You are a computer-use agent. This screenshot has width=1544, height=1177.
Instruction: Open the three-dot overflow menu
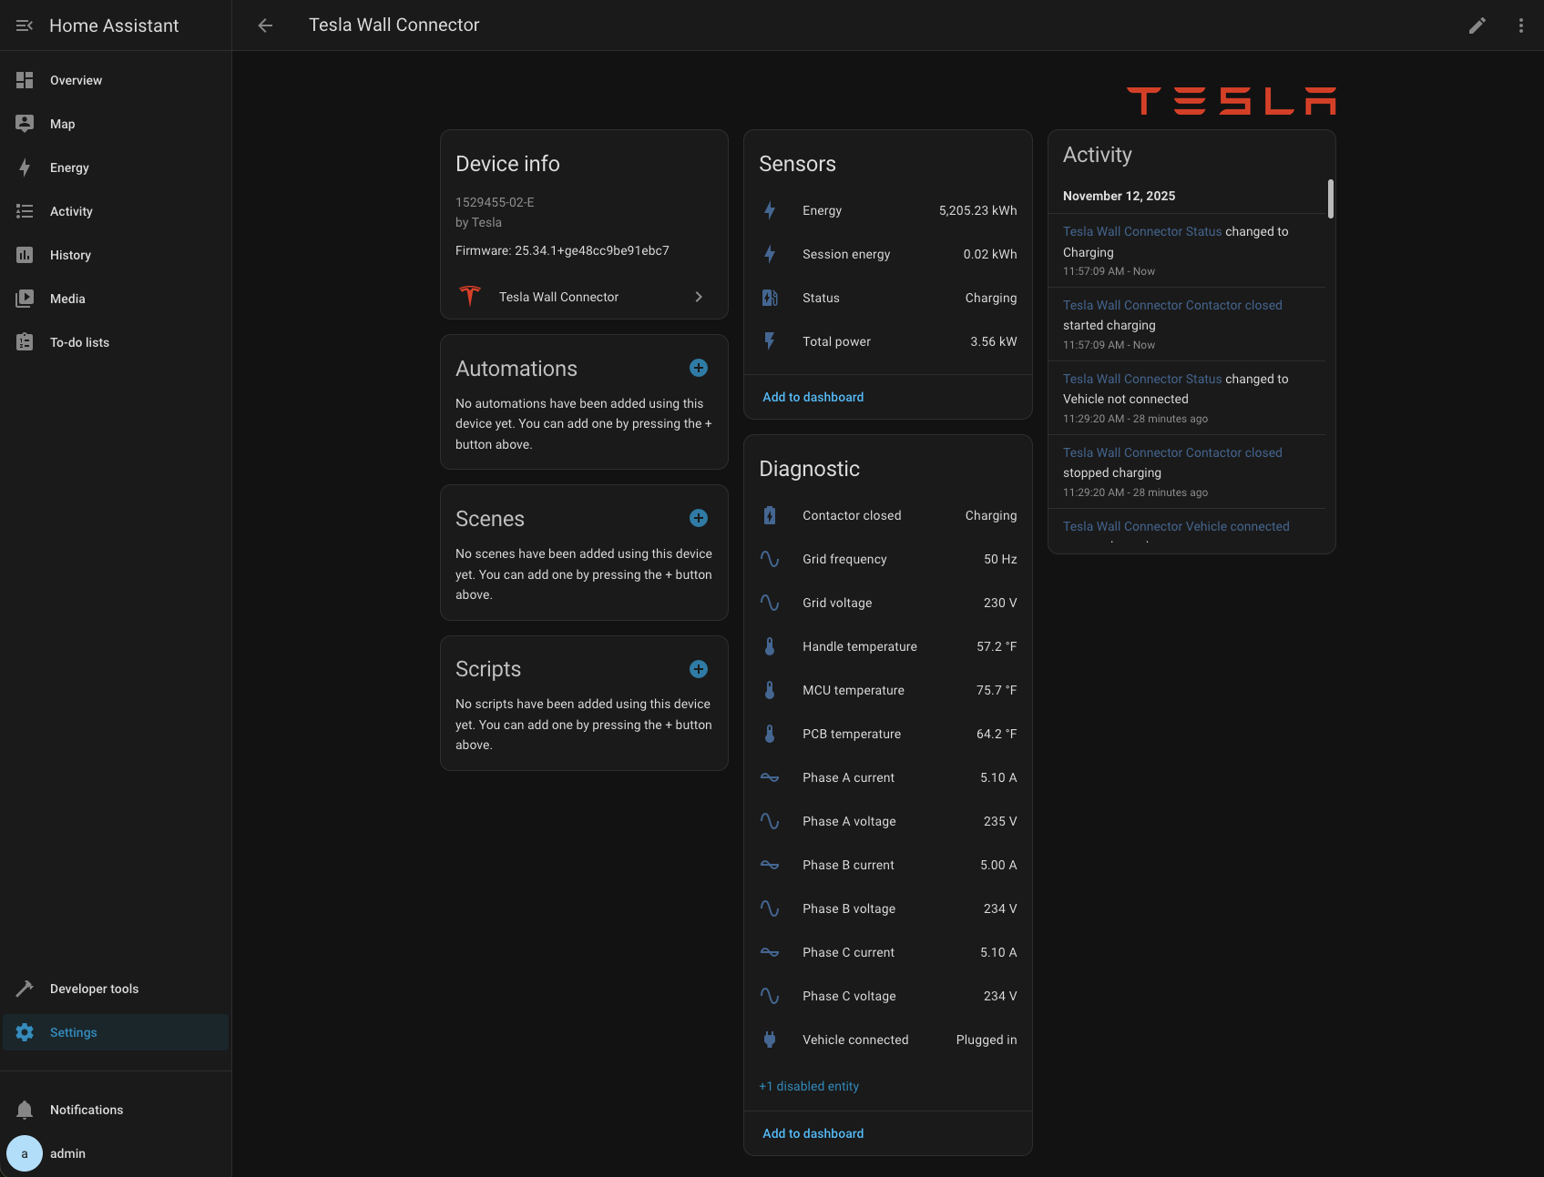click(x=1520, y=25)
